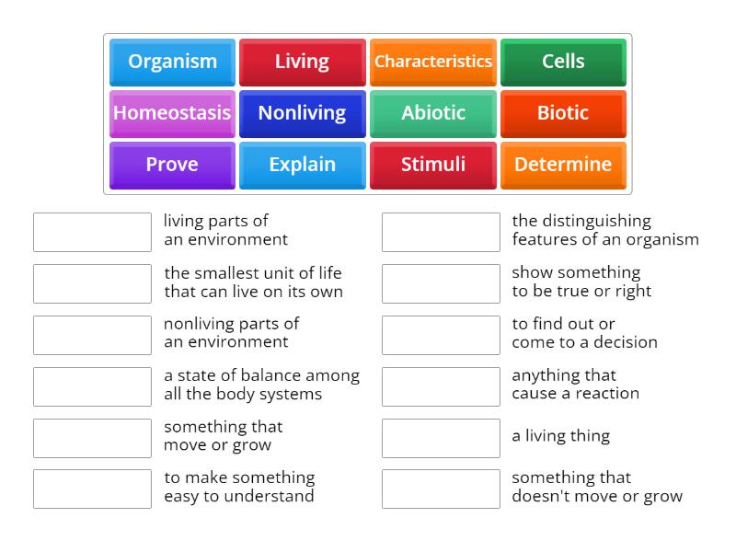The width and height of the screenshot is (736, 552).
Task: Click the slot next to 'a living thing'
Action: [441, 438]
